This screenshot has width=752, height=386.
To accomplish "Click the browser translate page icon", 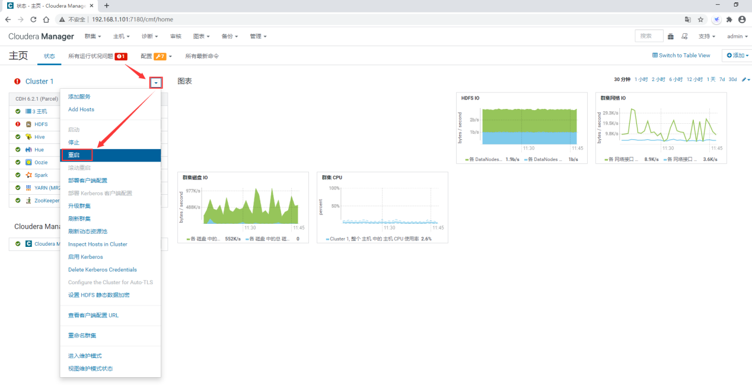I will point(688,20).
